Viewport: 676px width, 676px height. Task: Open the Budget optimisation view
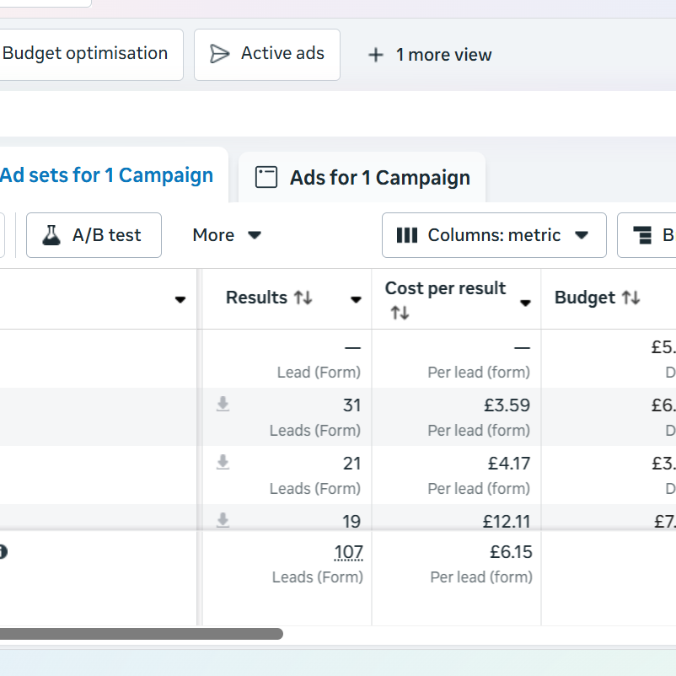85,53
